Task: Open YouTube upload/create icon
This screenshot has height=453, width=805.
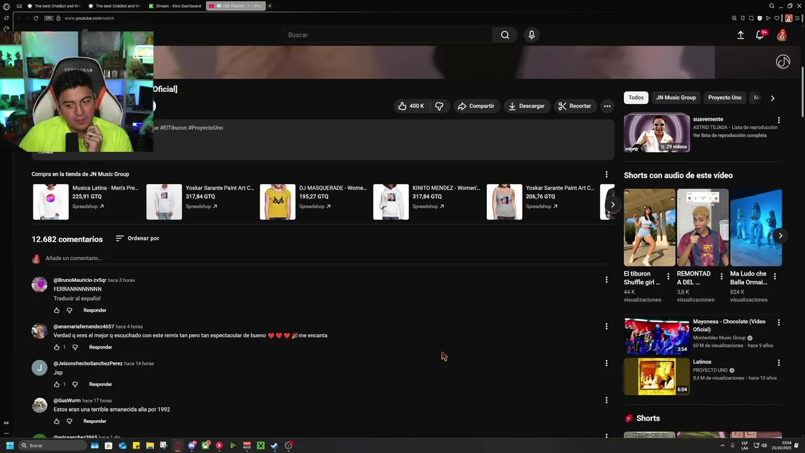Action: click(x=740, y=35)
